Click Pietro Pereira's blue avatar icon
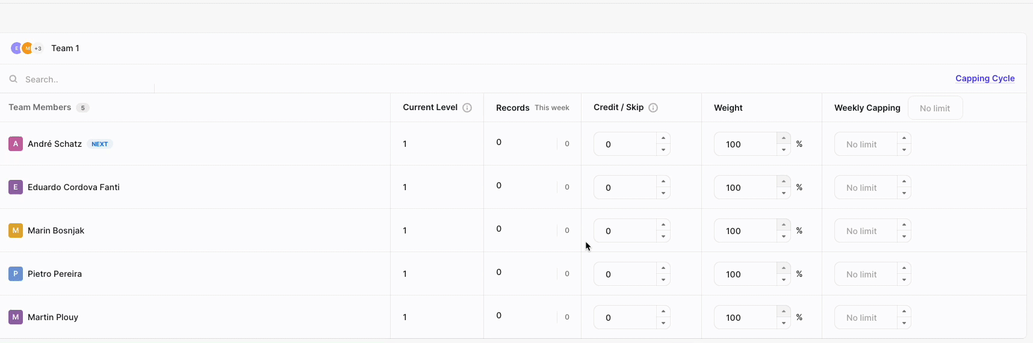This screenshot has height=343, width=1033. click(x=16, y=274)
